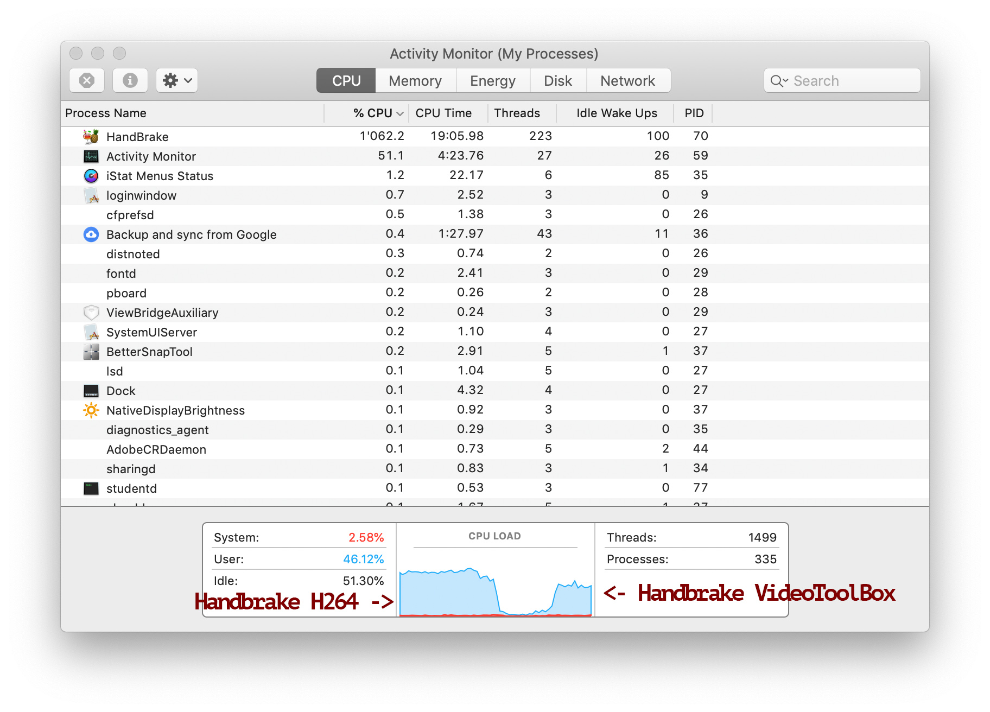
Task: Select the cfprefsd process row
Action: [x=495, y=214]
